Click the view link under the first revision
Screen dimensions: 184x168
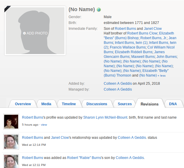point(44,125)
